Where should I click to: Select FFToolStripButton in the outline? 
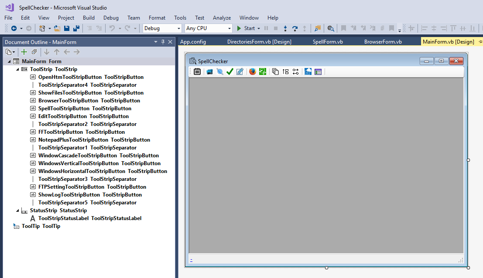(x=82, y=132)
